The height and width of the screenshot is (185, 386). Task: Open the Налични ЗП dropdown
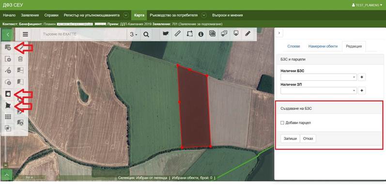[x=319, y=91]
